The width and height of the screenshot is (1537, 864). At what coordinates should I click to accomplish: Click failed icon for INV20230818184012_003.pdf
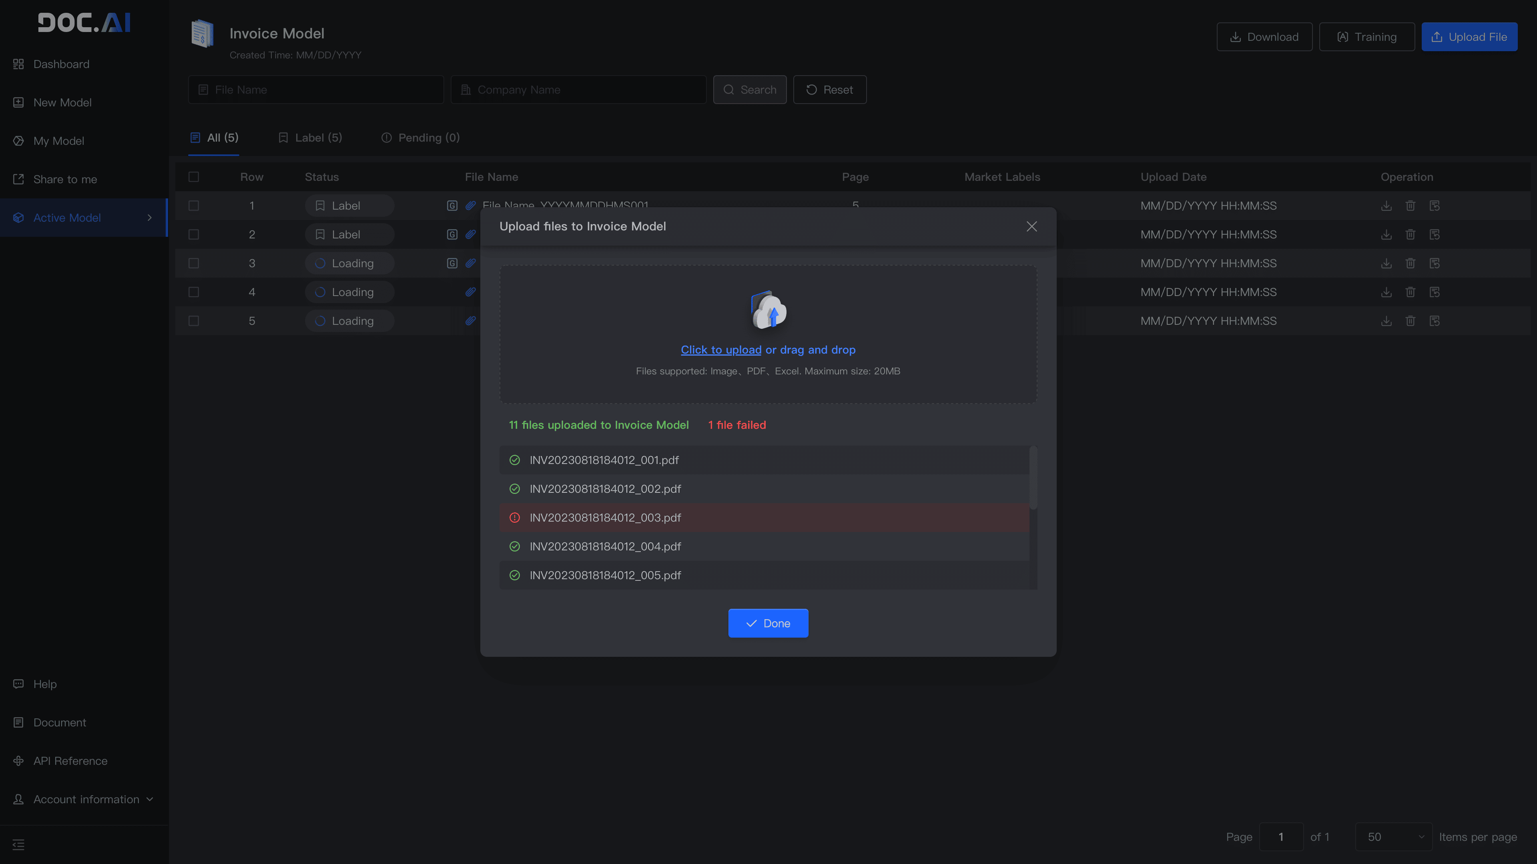tap(514, 518)
